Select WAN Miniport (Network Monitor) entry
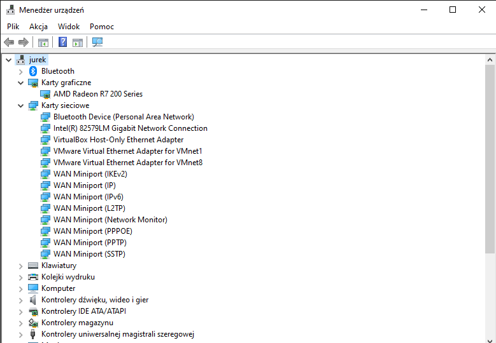Viewport: 496px width, 343px height. [x=110, y=220]
